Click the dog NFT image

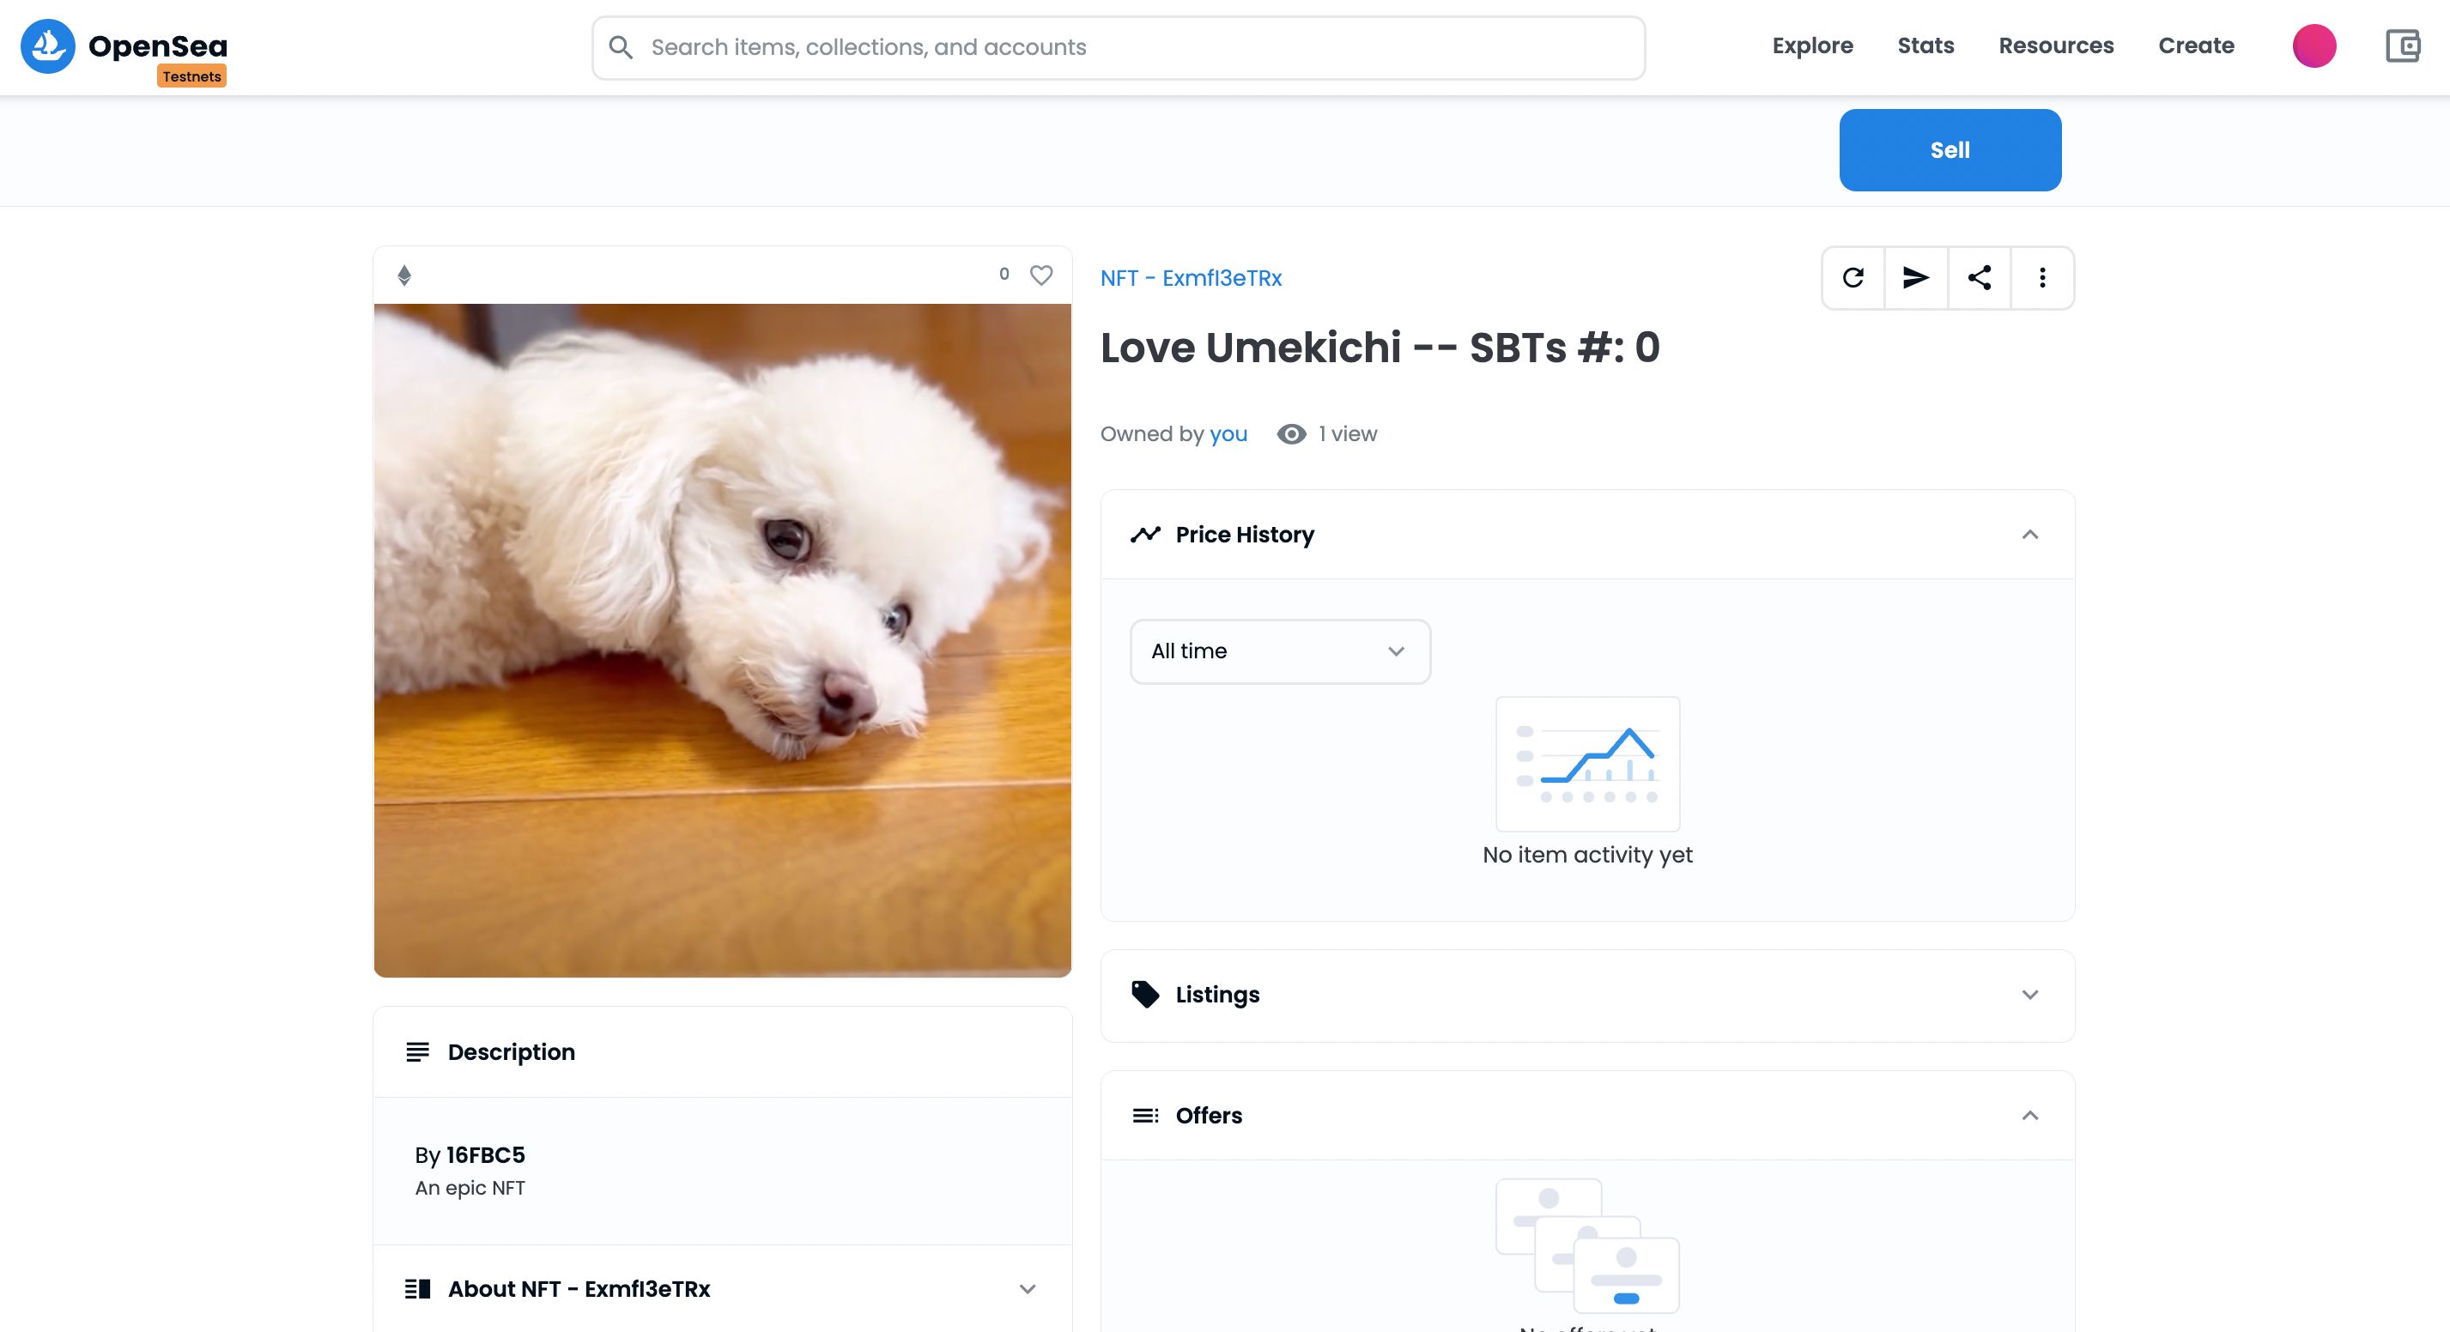(723, 640)
